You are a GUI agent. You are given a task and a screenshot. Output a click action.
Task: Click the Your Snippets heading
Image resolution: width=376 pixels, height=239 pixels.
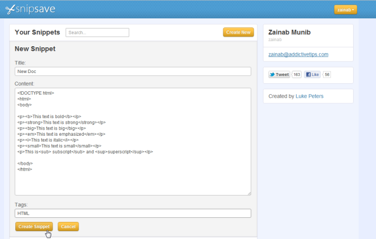coord(38,32)
